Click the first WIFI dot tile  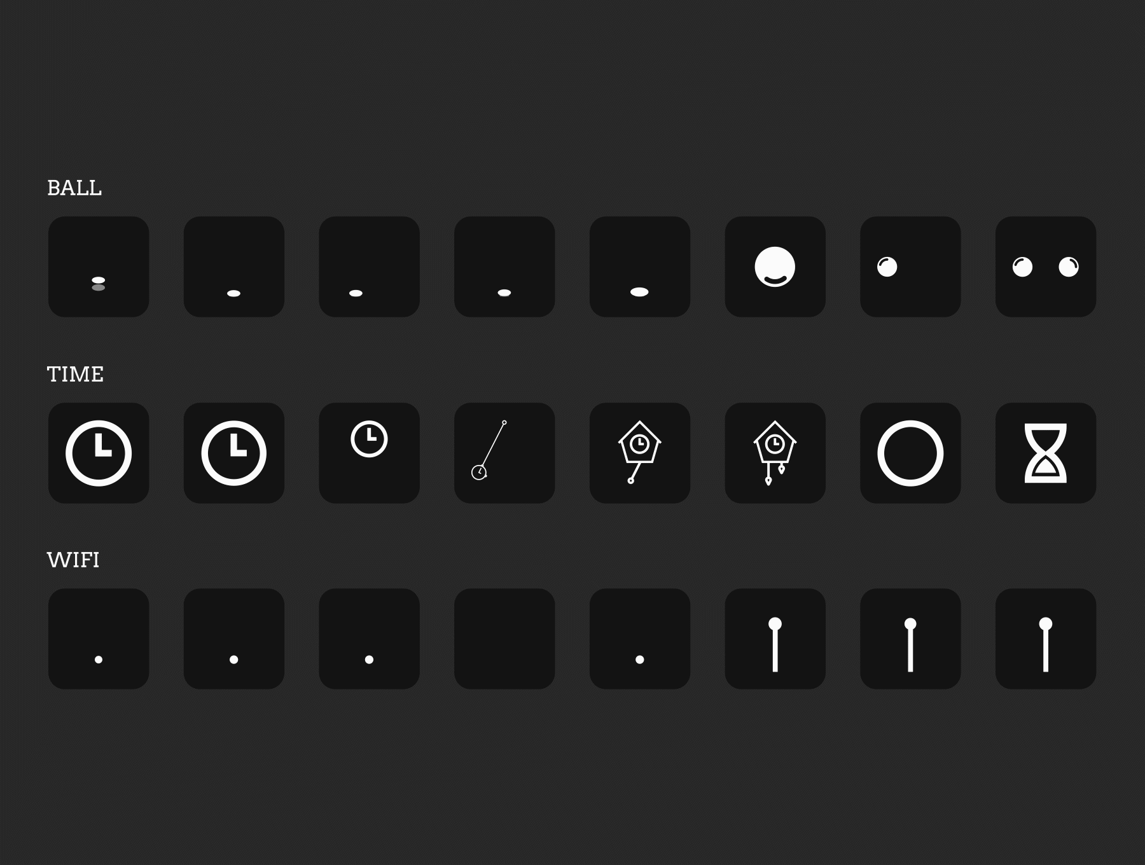[x=99, y=639]
